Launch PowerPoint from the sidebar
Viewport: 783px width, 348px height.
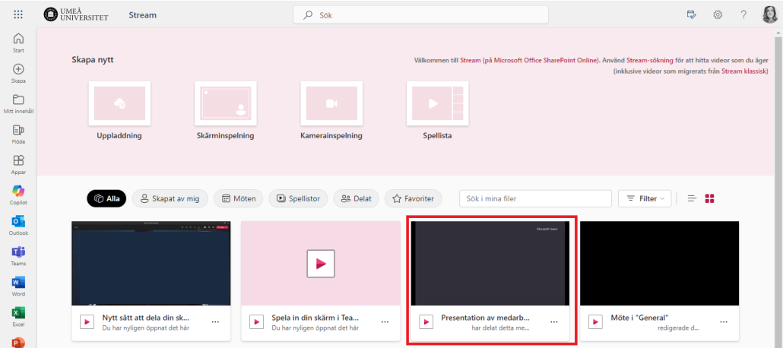point(18,343)
